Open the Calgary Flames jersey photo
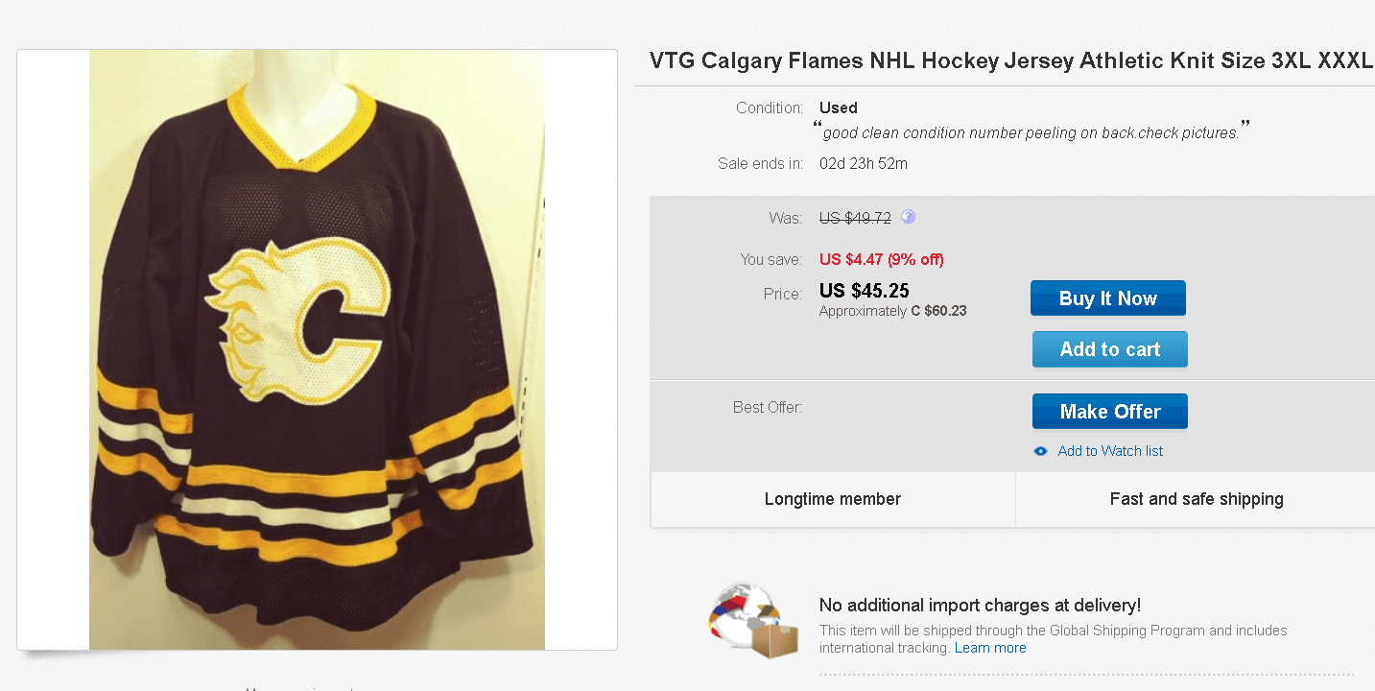The width and height of the screenshot is (1375, 691). [317, 349]
